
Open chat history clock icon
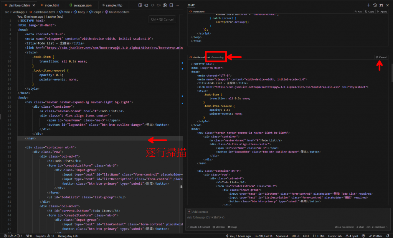point(375,5)
